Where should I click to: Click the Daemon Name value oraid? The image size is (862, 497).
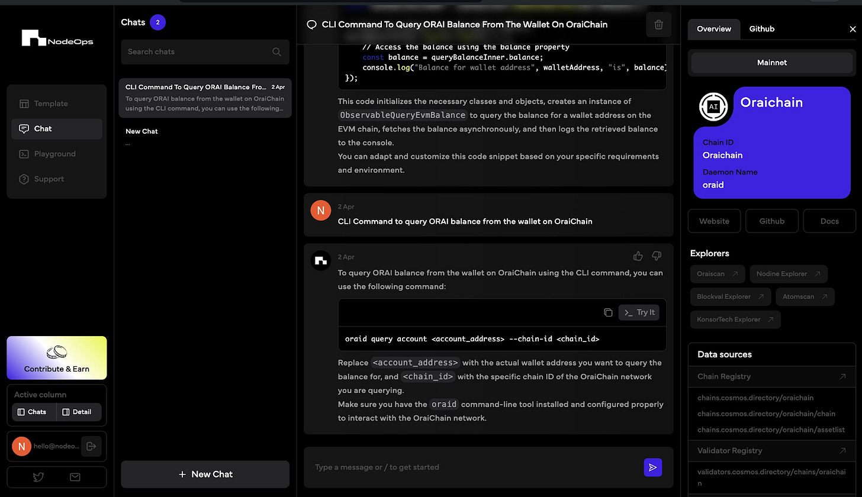click(713, 185)
